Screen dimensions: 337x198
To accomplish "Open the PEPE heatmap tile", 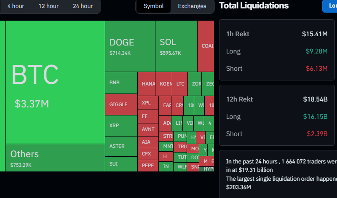I will pos(148,166).
